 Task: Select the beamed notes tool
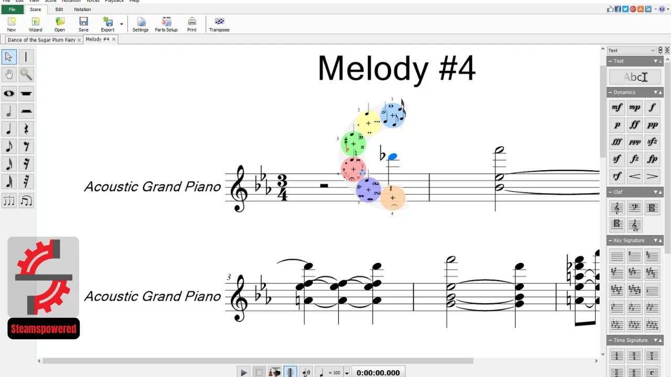26,201
